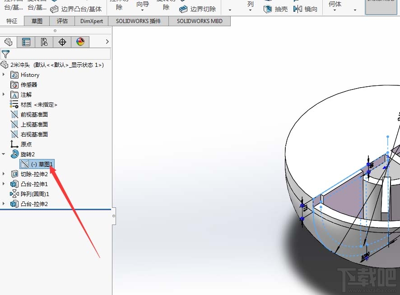Open the SOLIDWORKS MBD tab
The height and width of the screenshot is (295, 400).
200,21
